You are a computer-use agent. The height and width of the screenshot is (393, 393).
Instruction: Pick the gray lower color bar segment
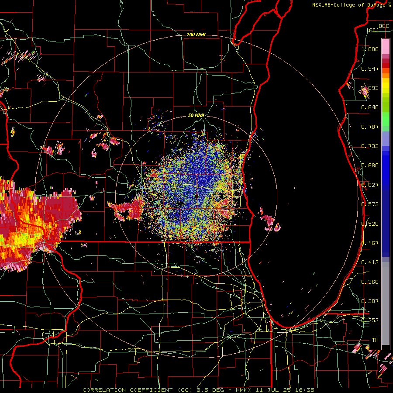tap(386, 303)
